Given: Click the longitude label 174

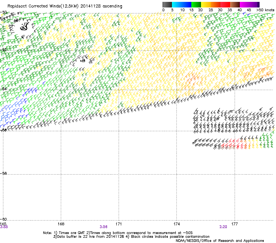Looking at the screenshot, I should (176, 224).
